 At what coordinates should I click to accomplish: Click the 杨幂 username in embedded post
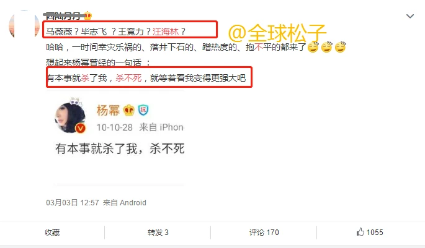point(108,110)
